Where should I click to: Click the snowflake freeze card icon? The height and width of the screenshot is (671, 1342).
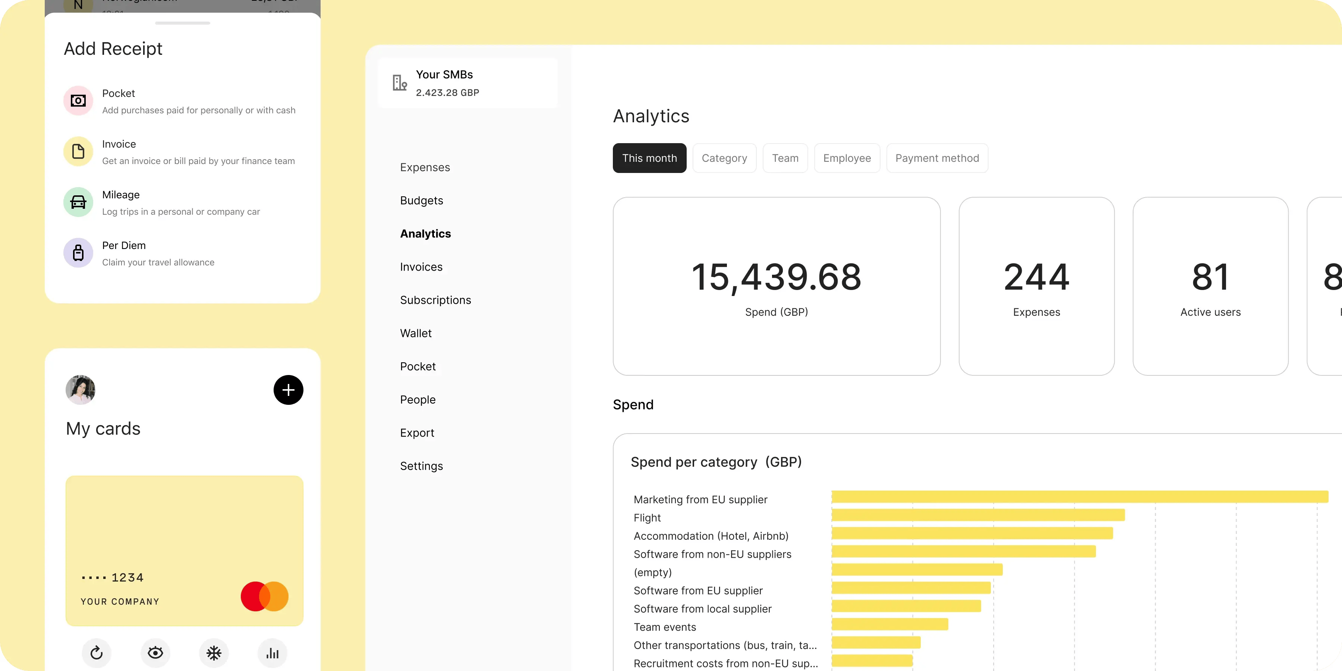[x=214, y=653]
